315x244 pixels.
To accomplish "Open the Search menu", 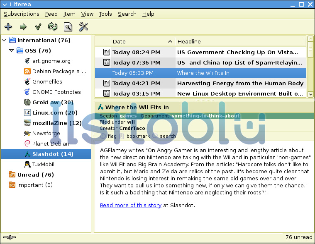I will click(x=127, y=14).
